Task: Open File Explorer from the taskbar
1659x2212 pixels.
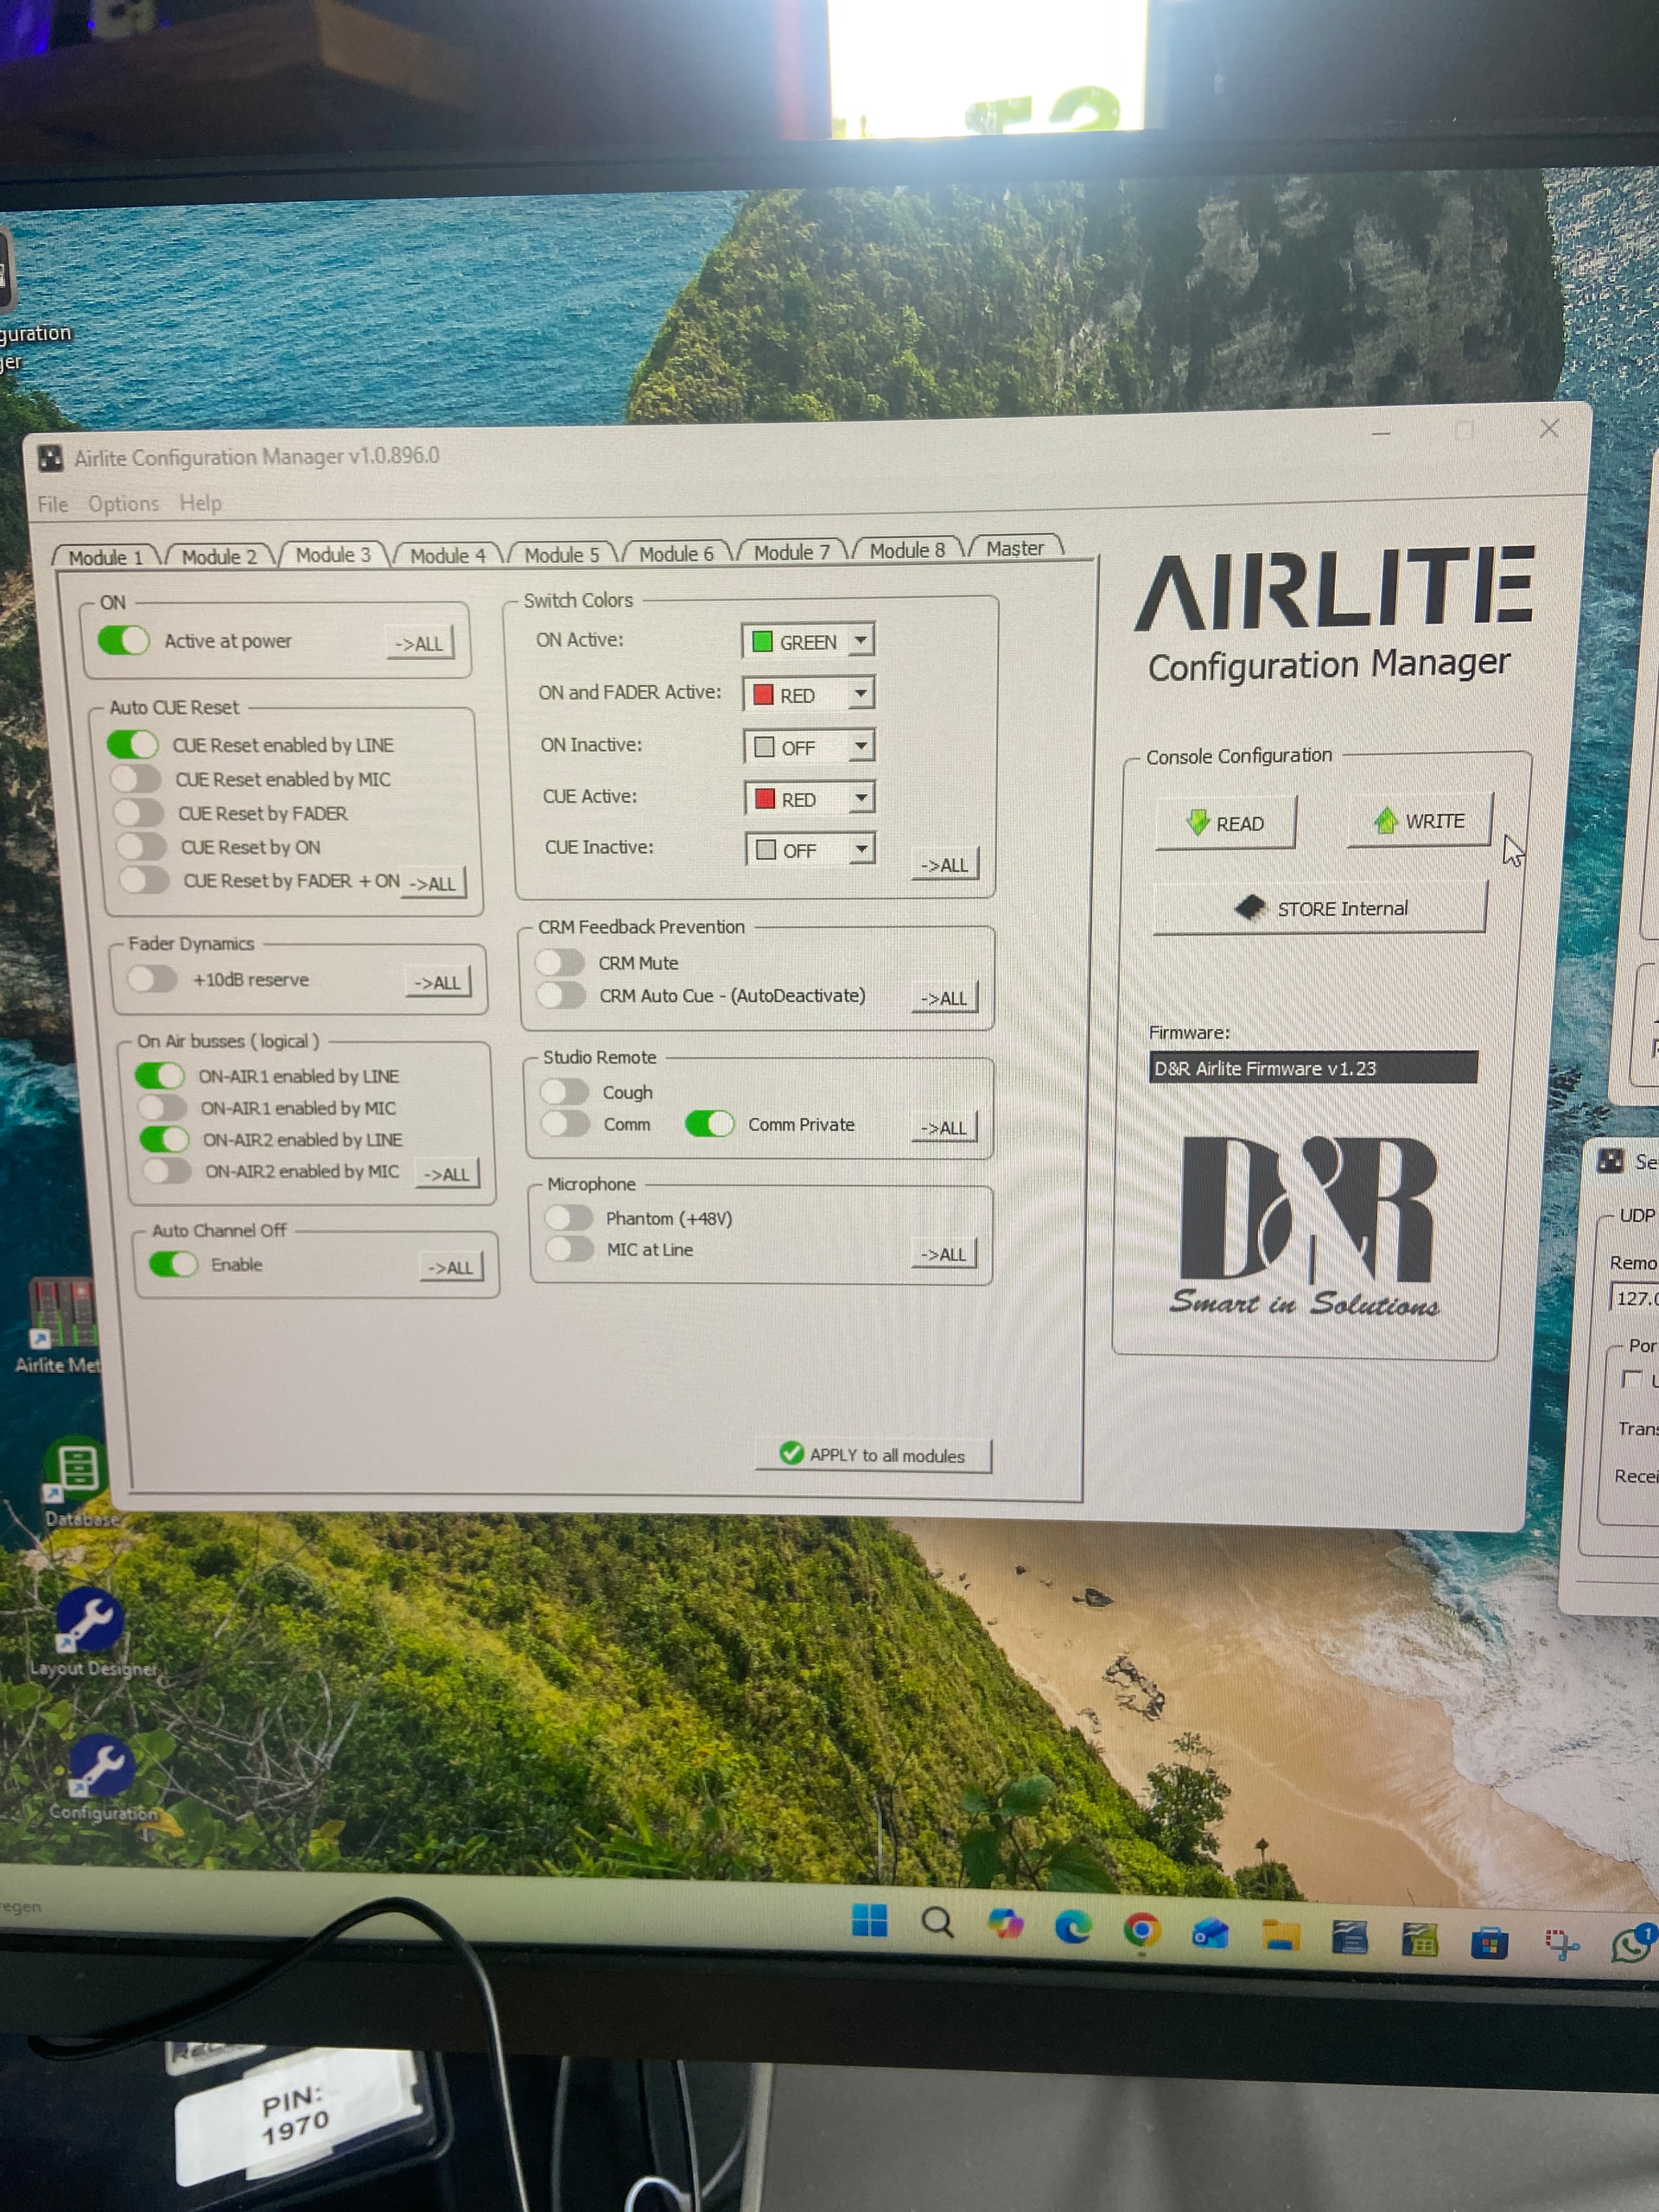Action: click(1280, 1936)
